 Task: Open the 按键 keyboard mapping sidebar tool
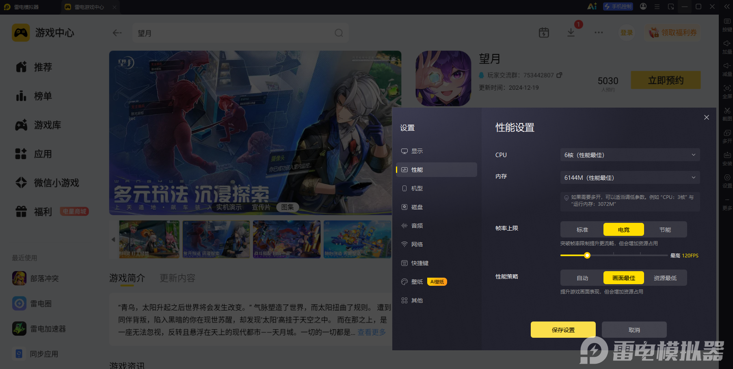[x=727, y=24]
